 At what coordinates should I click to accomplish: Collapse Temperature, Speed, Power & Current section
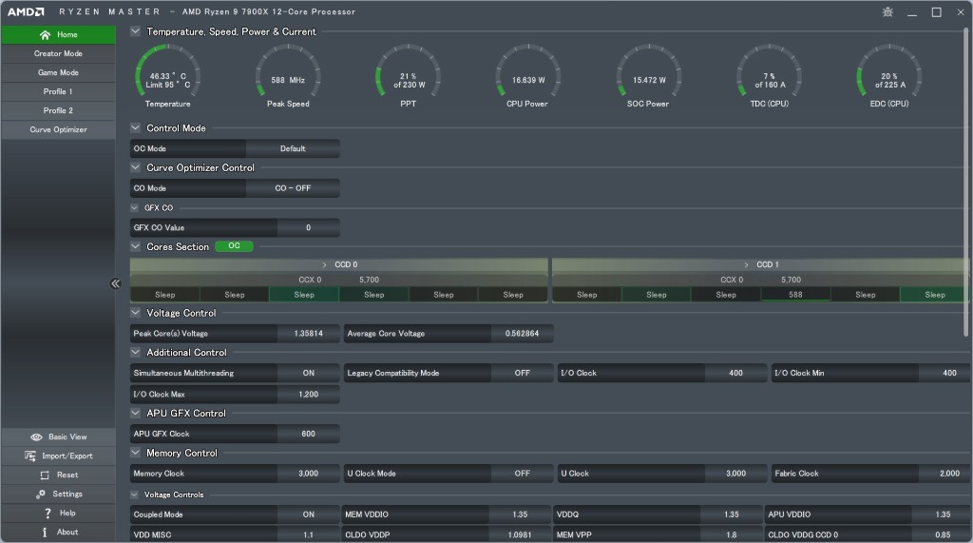(136, 31)
